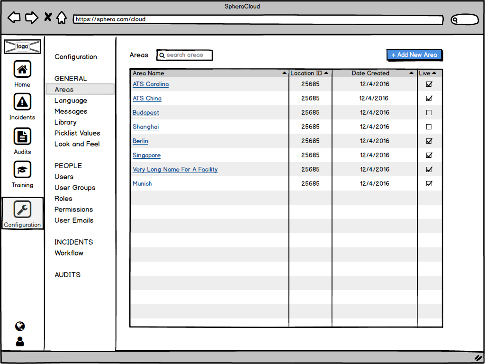Click the URL address bar
This screenshot has height=364, width=485.
(x=258, y=19)
